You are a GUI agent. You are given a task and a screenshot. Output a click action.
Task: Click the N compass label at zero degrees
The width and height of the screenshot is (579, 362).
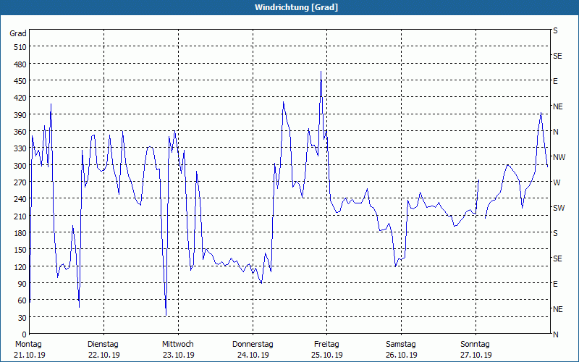[556, 334]
